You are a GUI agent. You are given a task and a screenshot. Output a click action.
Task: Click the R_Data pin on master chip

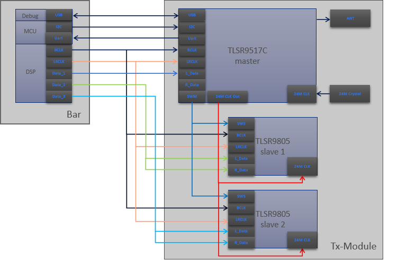[x=192, y=85]
